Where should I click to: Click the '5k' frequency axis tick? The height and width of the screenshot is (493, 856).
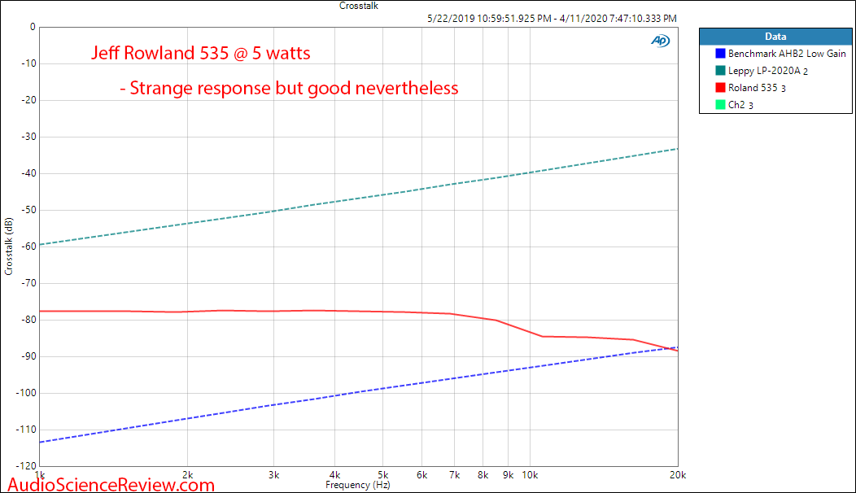[382, 475]
